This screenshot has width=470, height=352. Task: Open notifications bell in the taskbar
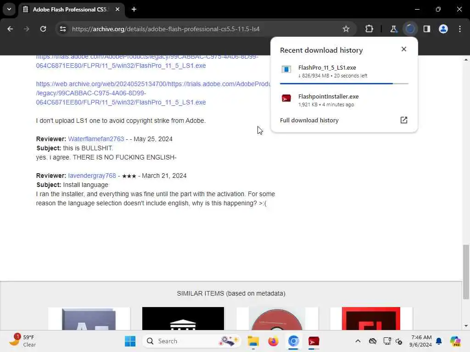click(x=439, y=341)
